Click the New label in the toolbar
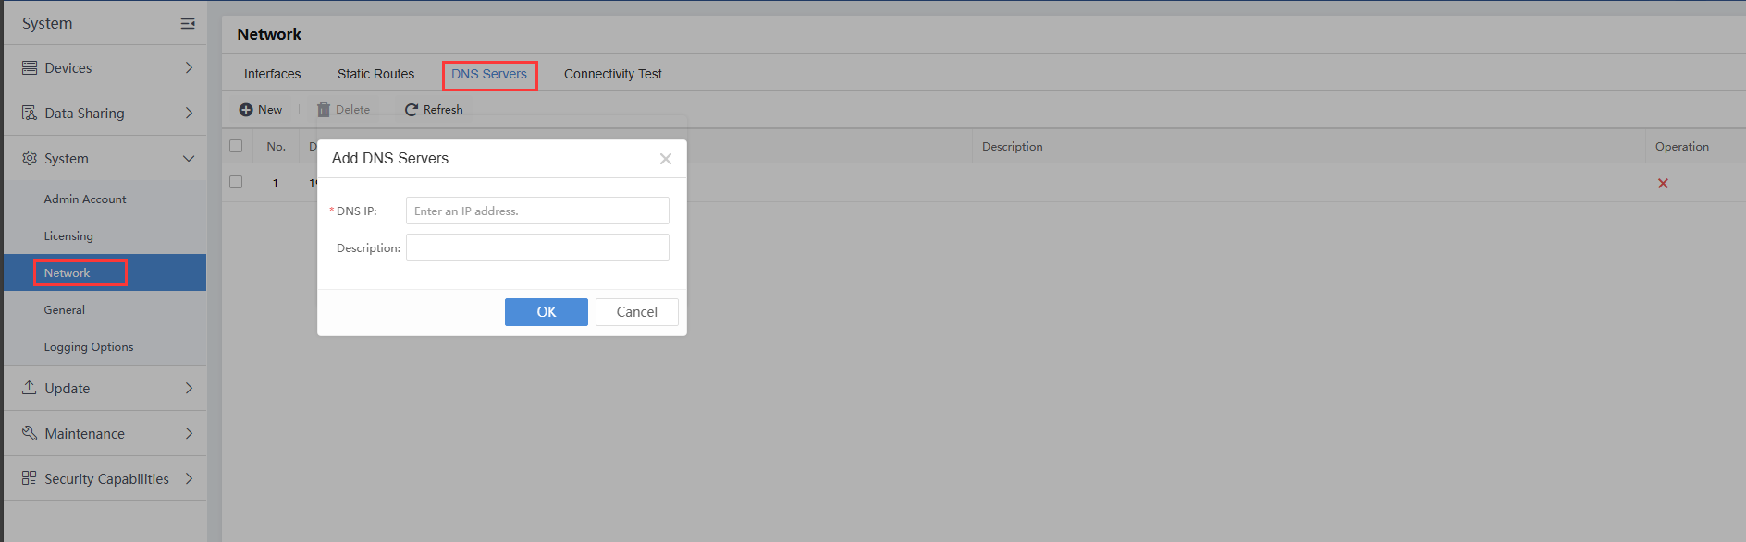The width and height of the screenshot is (1746, 542). click(x=270, y=110)
